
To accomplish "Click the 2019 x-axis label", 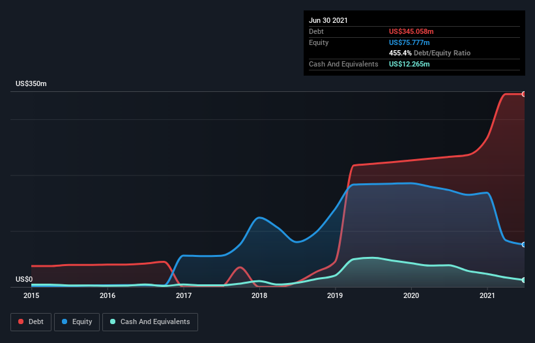I will [x=335, y=295].
